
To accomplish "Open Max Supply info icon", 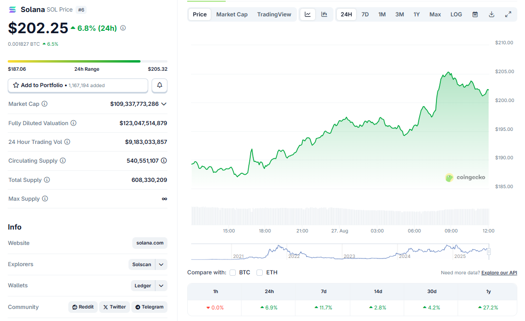I will pyautogui.click(x=45, y=198).
